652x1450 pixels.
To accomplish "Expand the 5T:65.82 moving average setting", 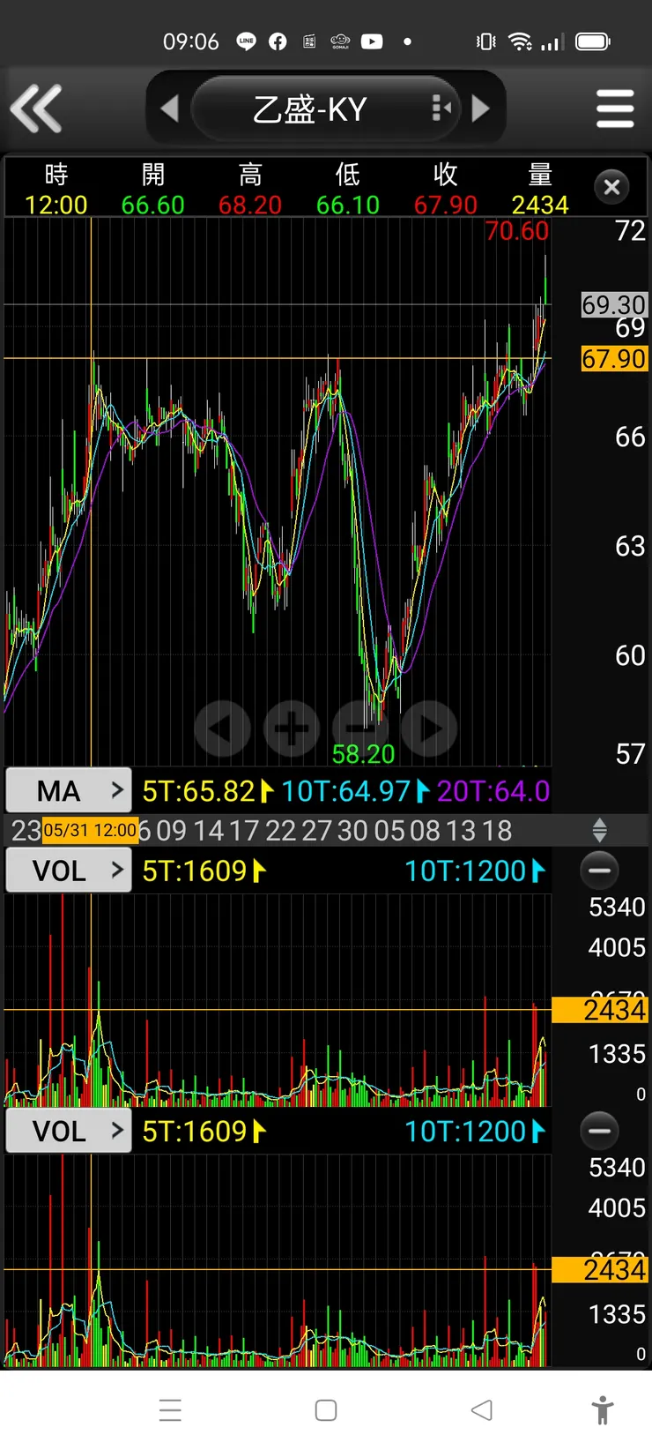I will [x=208, y=791].
